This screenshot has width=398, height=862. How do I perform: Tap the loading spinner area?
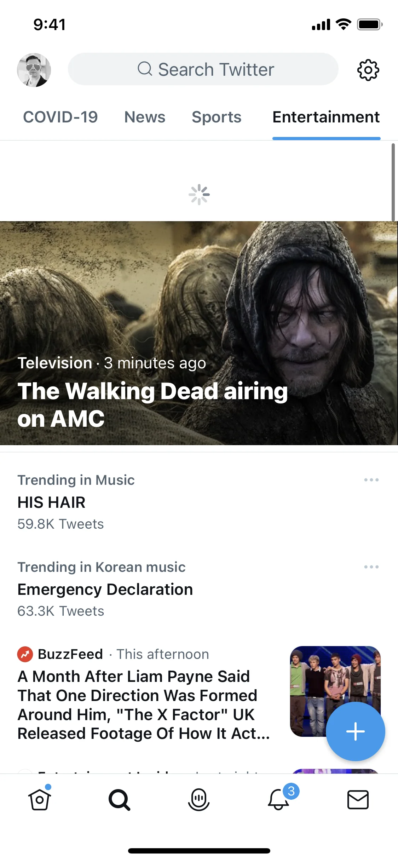(x=199, y=194)
